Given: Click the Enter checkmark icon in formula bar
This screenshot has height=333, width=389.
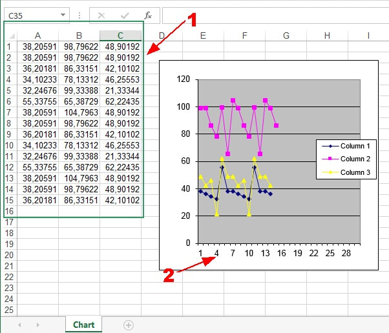Looking at the screenshot, I should pyautogui.click(x=125, y=15).
